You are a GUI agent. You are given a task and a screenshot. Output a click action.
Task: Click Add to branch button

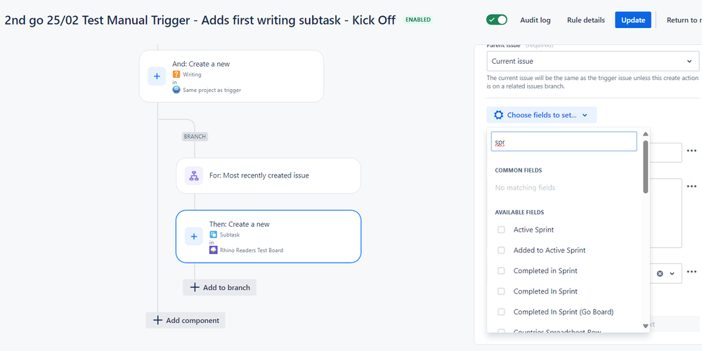pyautogui.click(x=220, y=287)
